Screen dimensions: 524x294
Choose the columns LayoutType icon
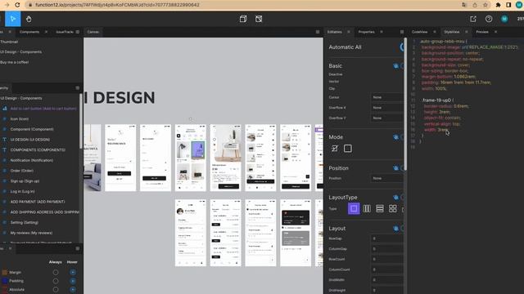click(x=367, y=209)
